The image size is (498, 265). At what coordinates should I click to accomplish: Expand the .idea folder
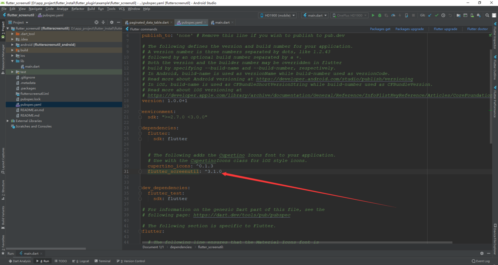[12, 39]
